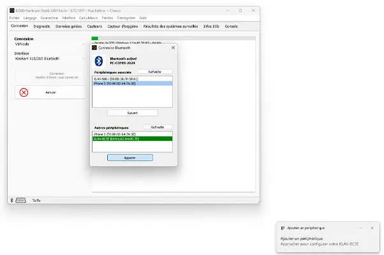Click the app icon in main title bar

[x=12, y=11]
